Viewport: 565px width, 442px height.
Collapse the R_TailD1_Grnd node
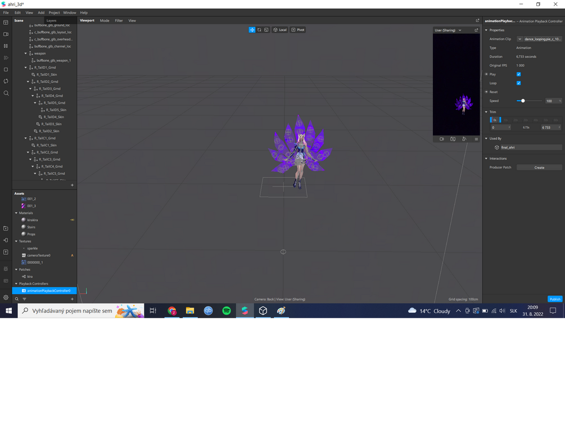click(x=26, y=67)
